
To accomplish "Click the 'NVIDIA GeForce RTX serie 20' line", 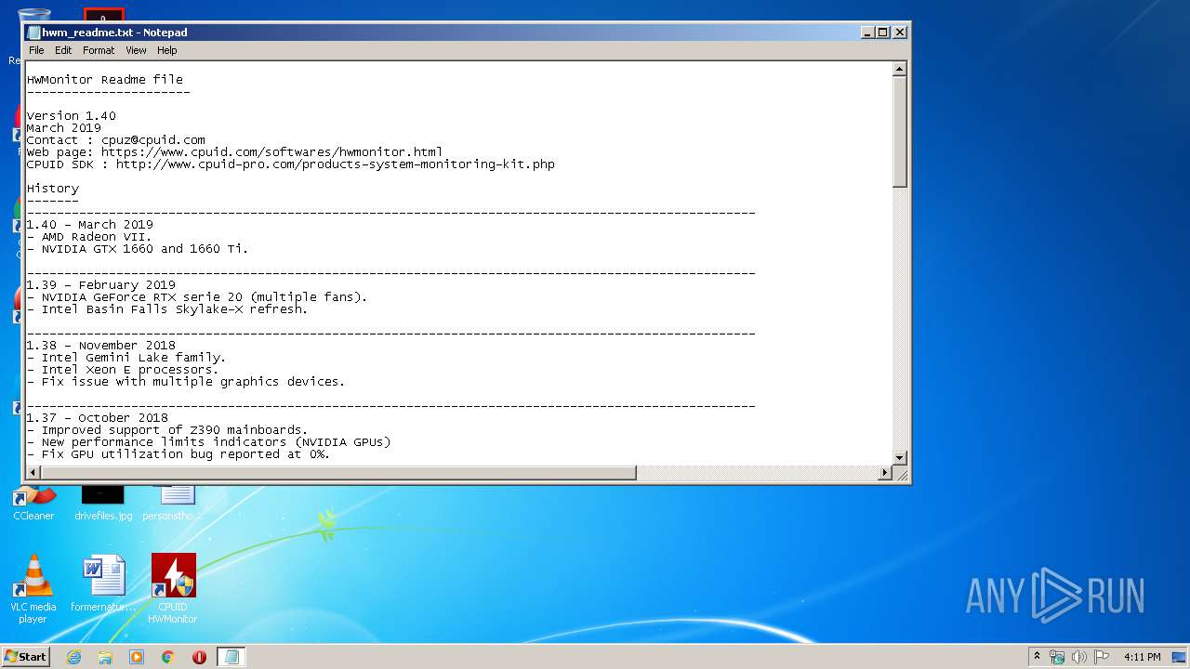I will pos(197,297).
